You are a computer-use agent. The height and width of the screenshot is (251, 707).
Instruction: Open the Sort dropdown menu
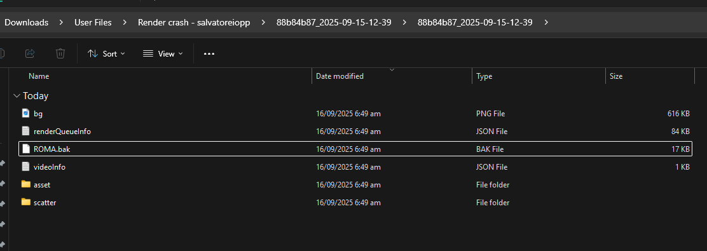[106, 53]
